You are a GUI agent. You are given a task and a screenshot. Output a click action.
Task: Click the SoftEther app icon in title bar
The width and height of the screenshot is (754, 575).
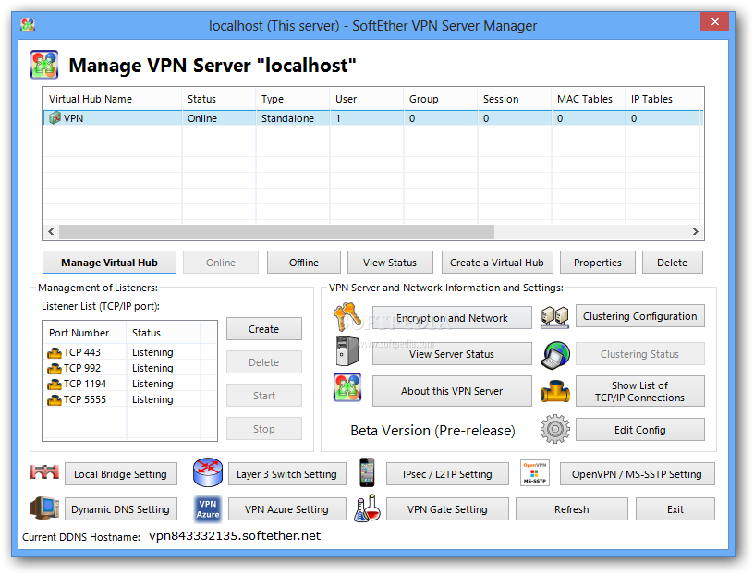28,25
